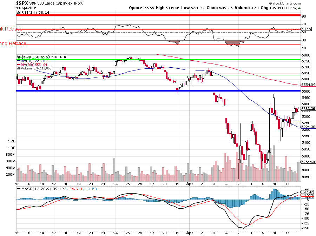Click the 5221.30 MA(50) price label

coord(308,127)
